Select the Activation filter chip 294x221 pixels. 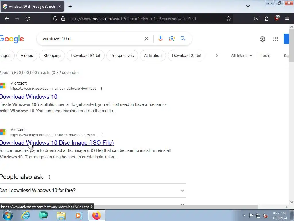153,56
